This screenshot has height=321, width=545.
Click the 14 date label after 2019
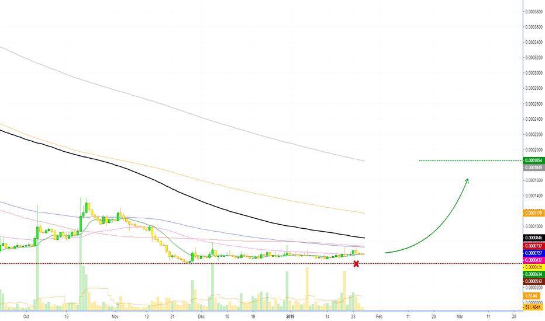[327, 316]
